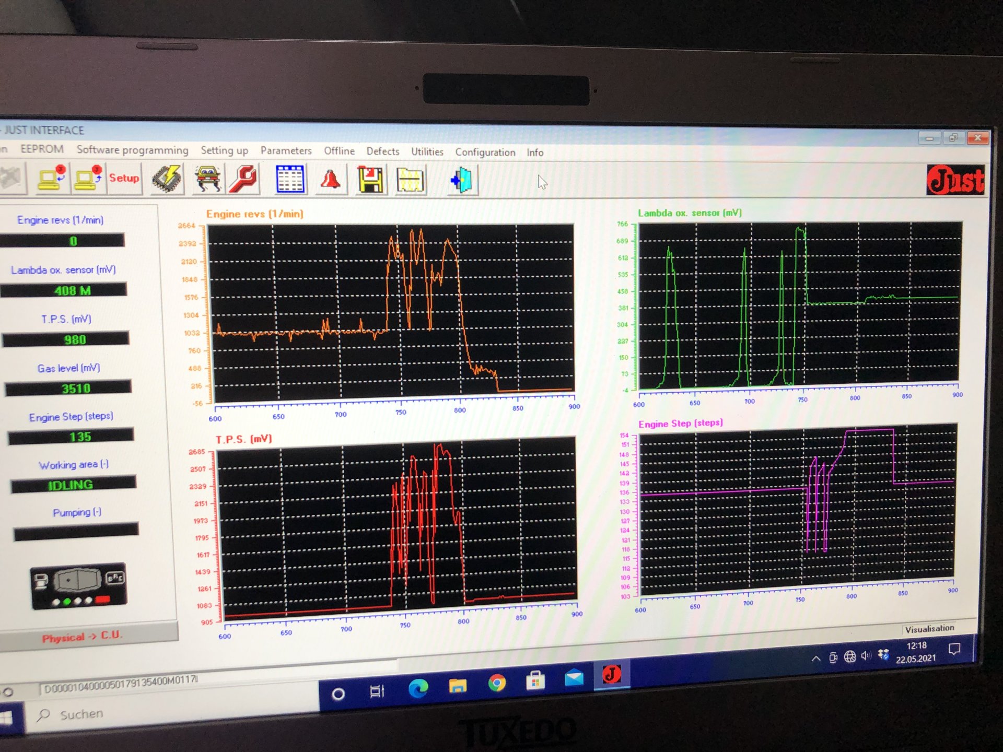Click the Working area IDLING display
Screen dimensions: 1003x752
click(73, 485)
